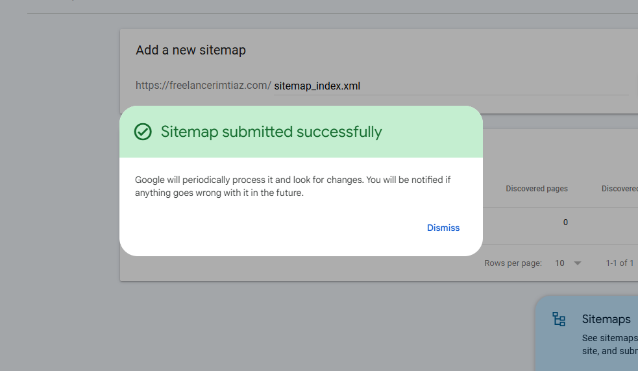Click the Discovered pages column header
This screenshot has width=638, height=371.
click(536, 189)
